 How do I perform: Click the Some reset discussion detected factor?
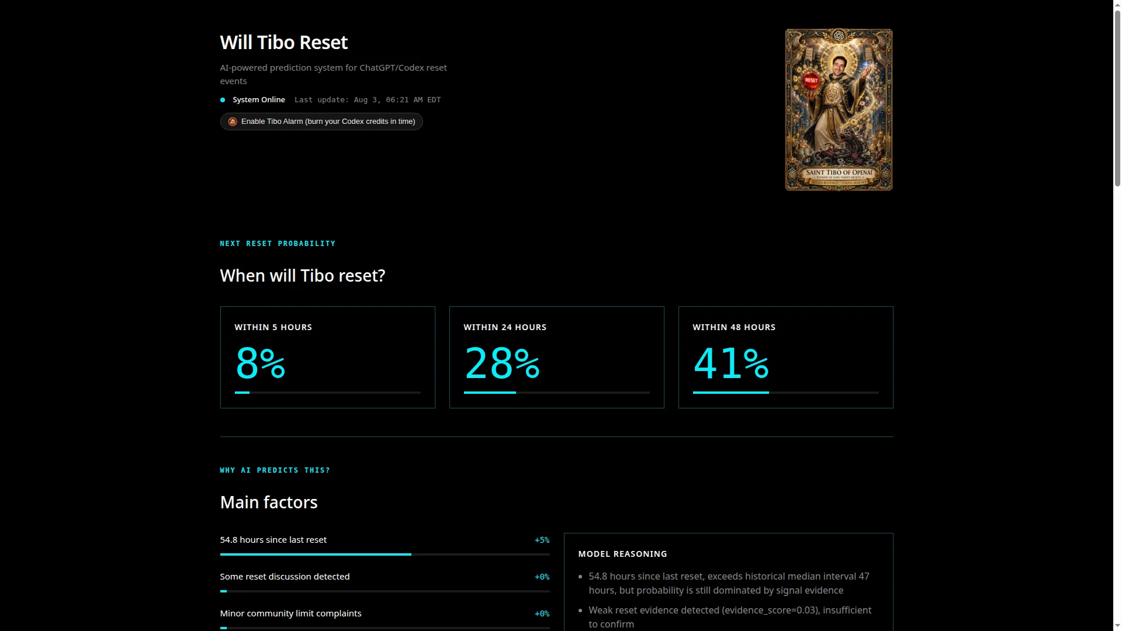click(x=285, y=577)
